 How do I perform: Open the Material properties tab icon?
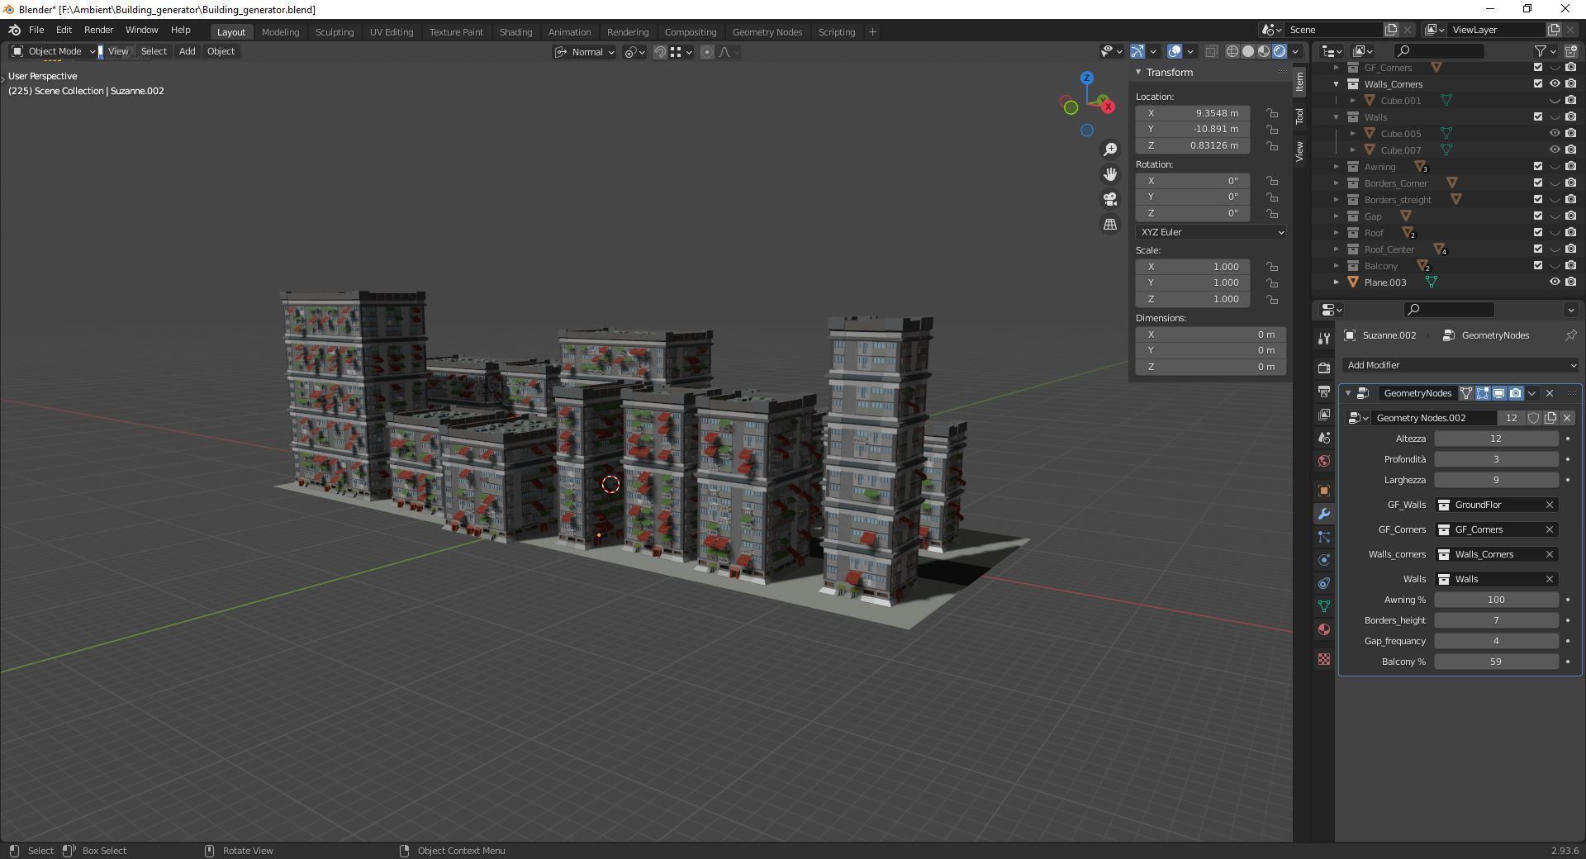1324,629
